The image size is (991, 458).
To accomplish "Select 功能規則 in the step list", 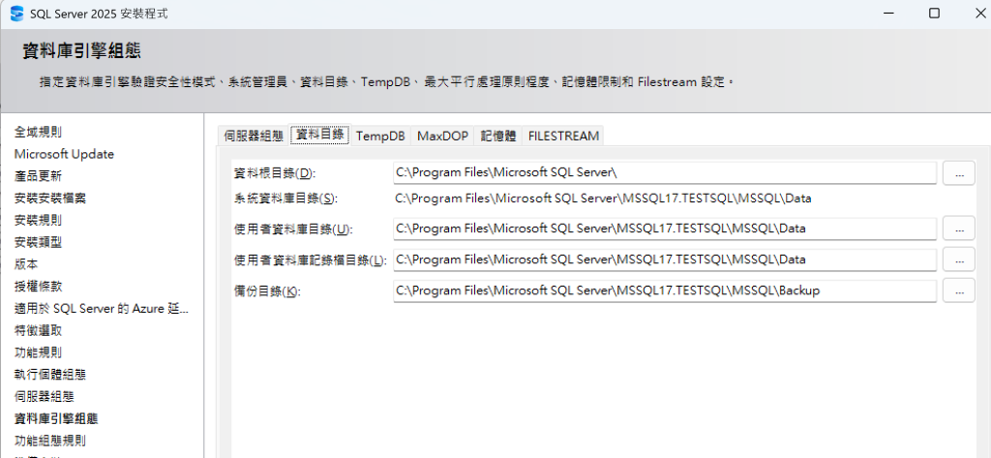I will coord(38,352).
